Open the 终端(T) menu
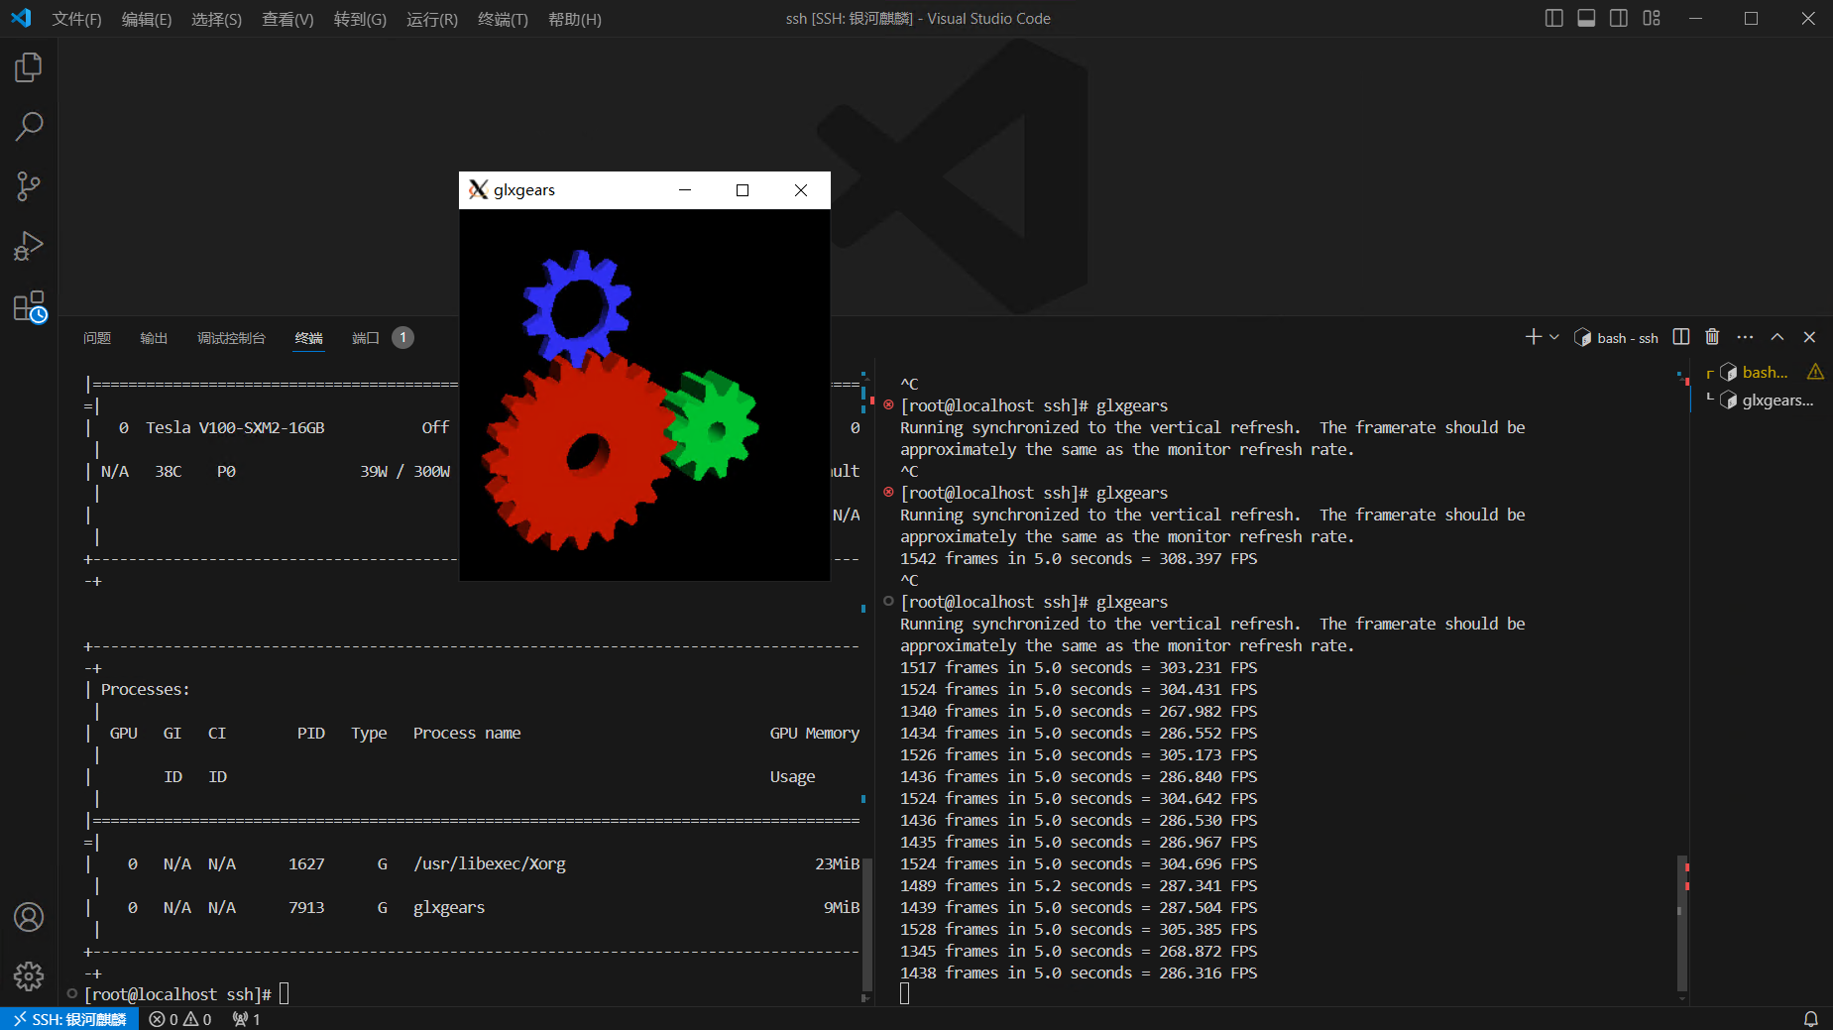 (503, 20)
